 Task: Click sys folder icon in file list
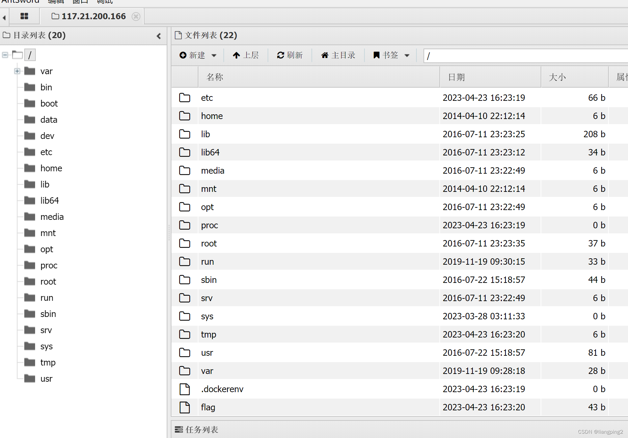(x=185, y=316)
